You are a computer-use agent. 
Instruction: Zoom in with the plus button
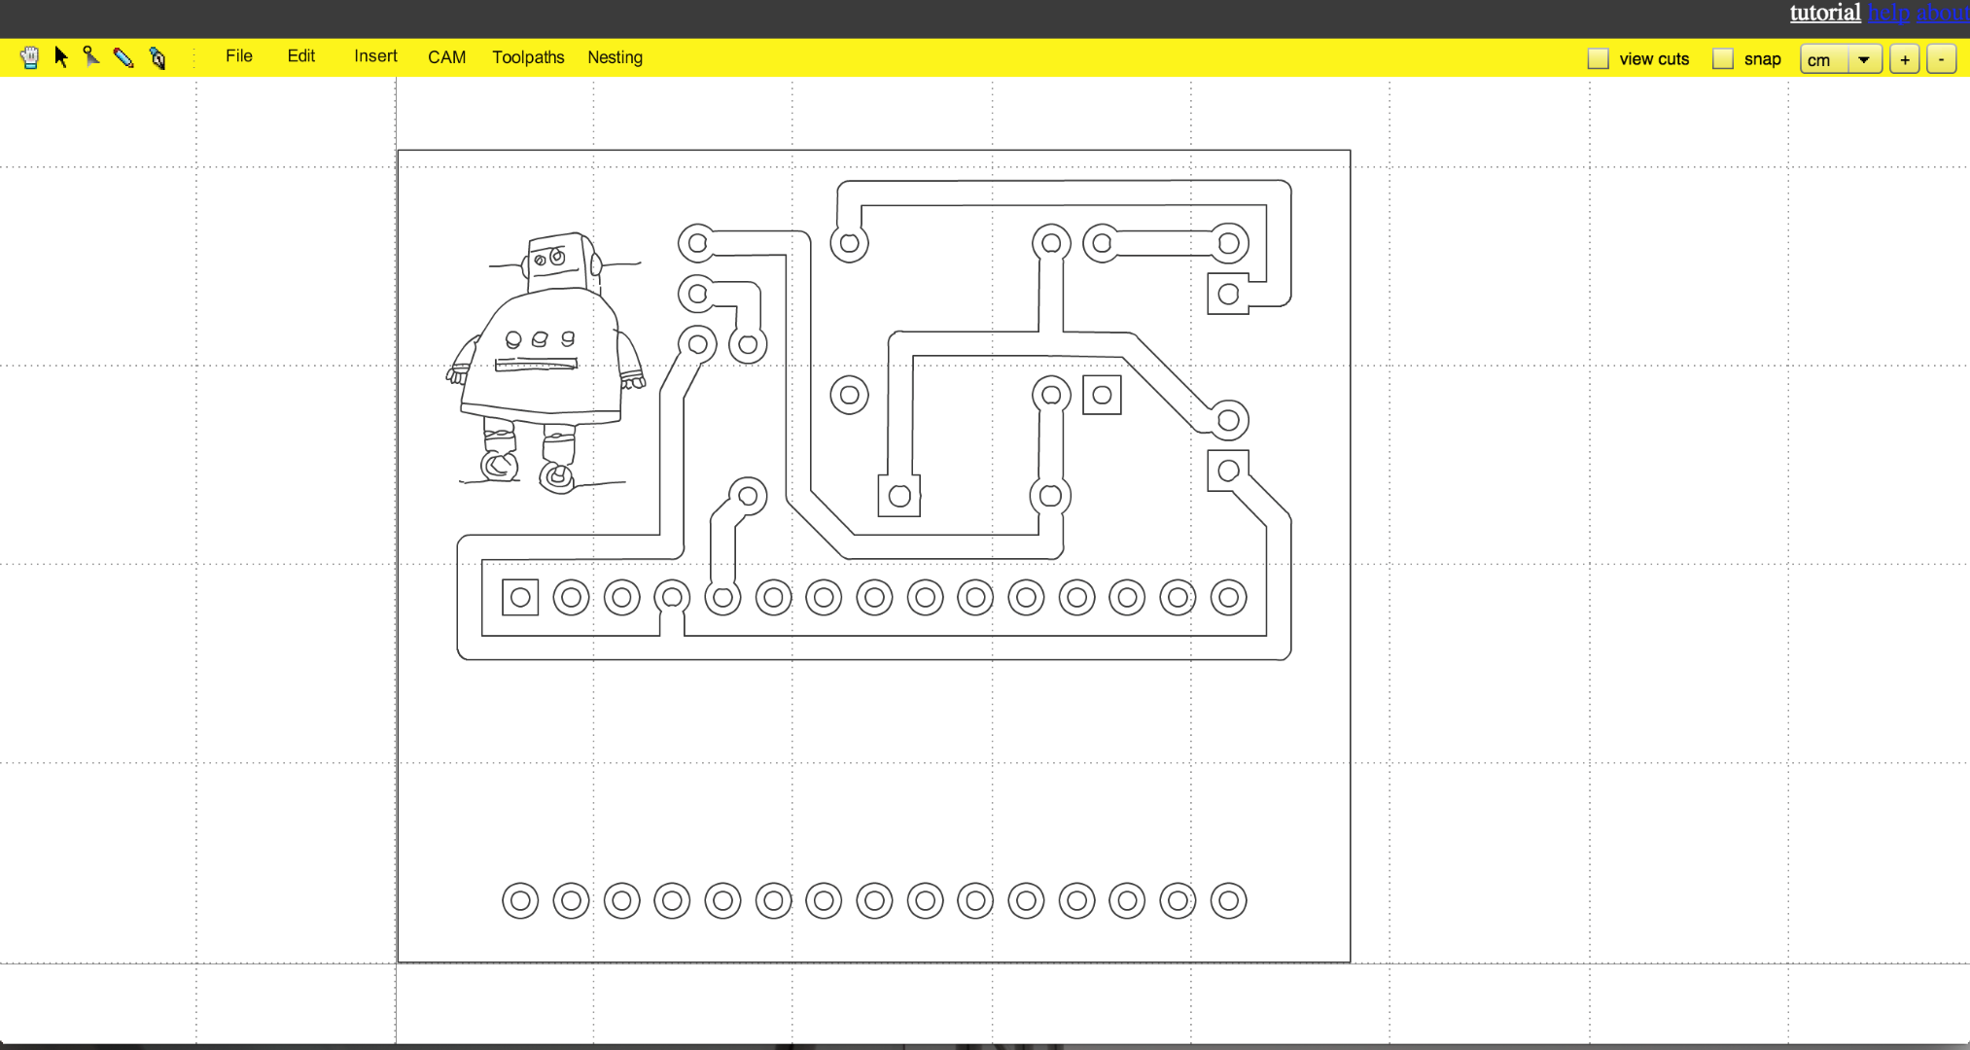click(1905, 59)
